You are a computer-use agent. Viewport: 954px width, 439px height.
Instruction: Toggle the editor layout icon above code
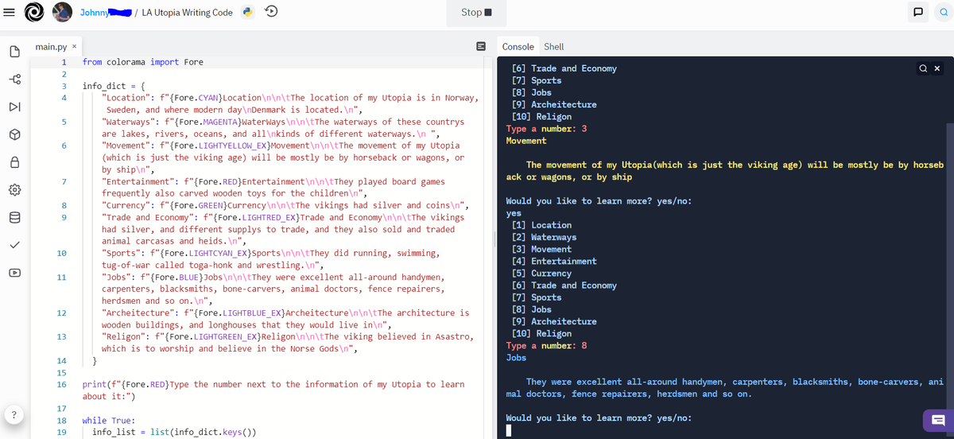[480, 47]
